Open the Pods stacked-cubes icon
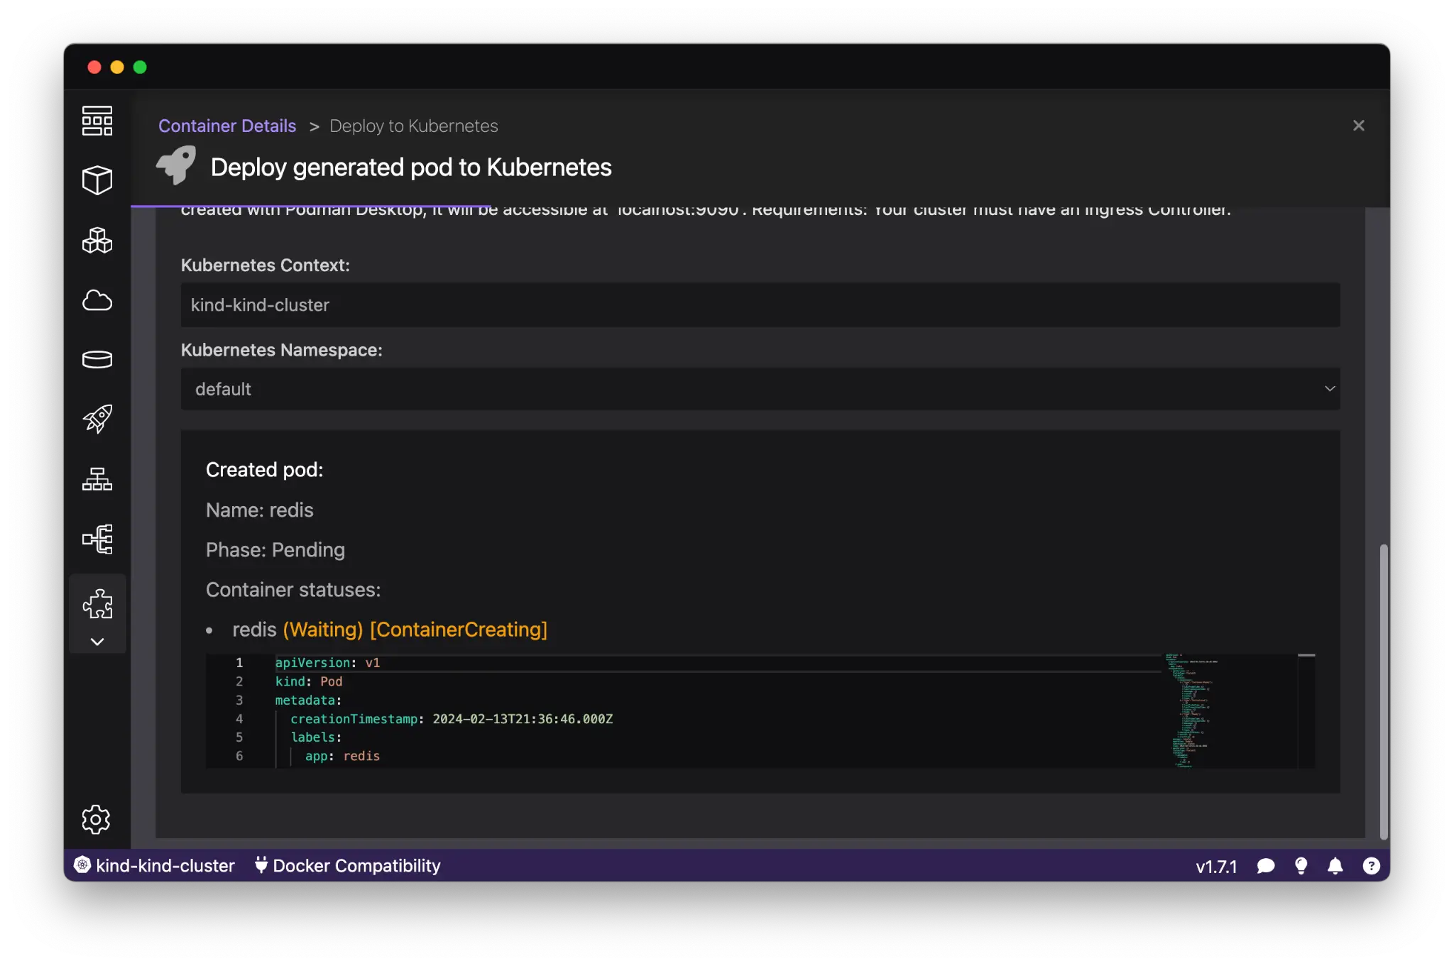 (97, 240)
